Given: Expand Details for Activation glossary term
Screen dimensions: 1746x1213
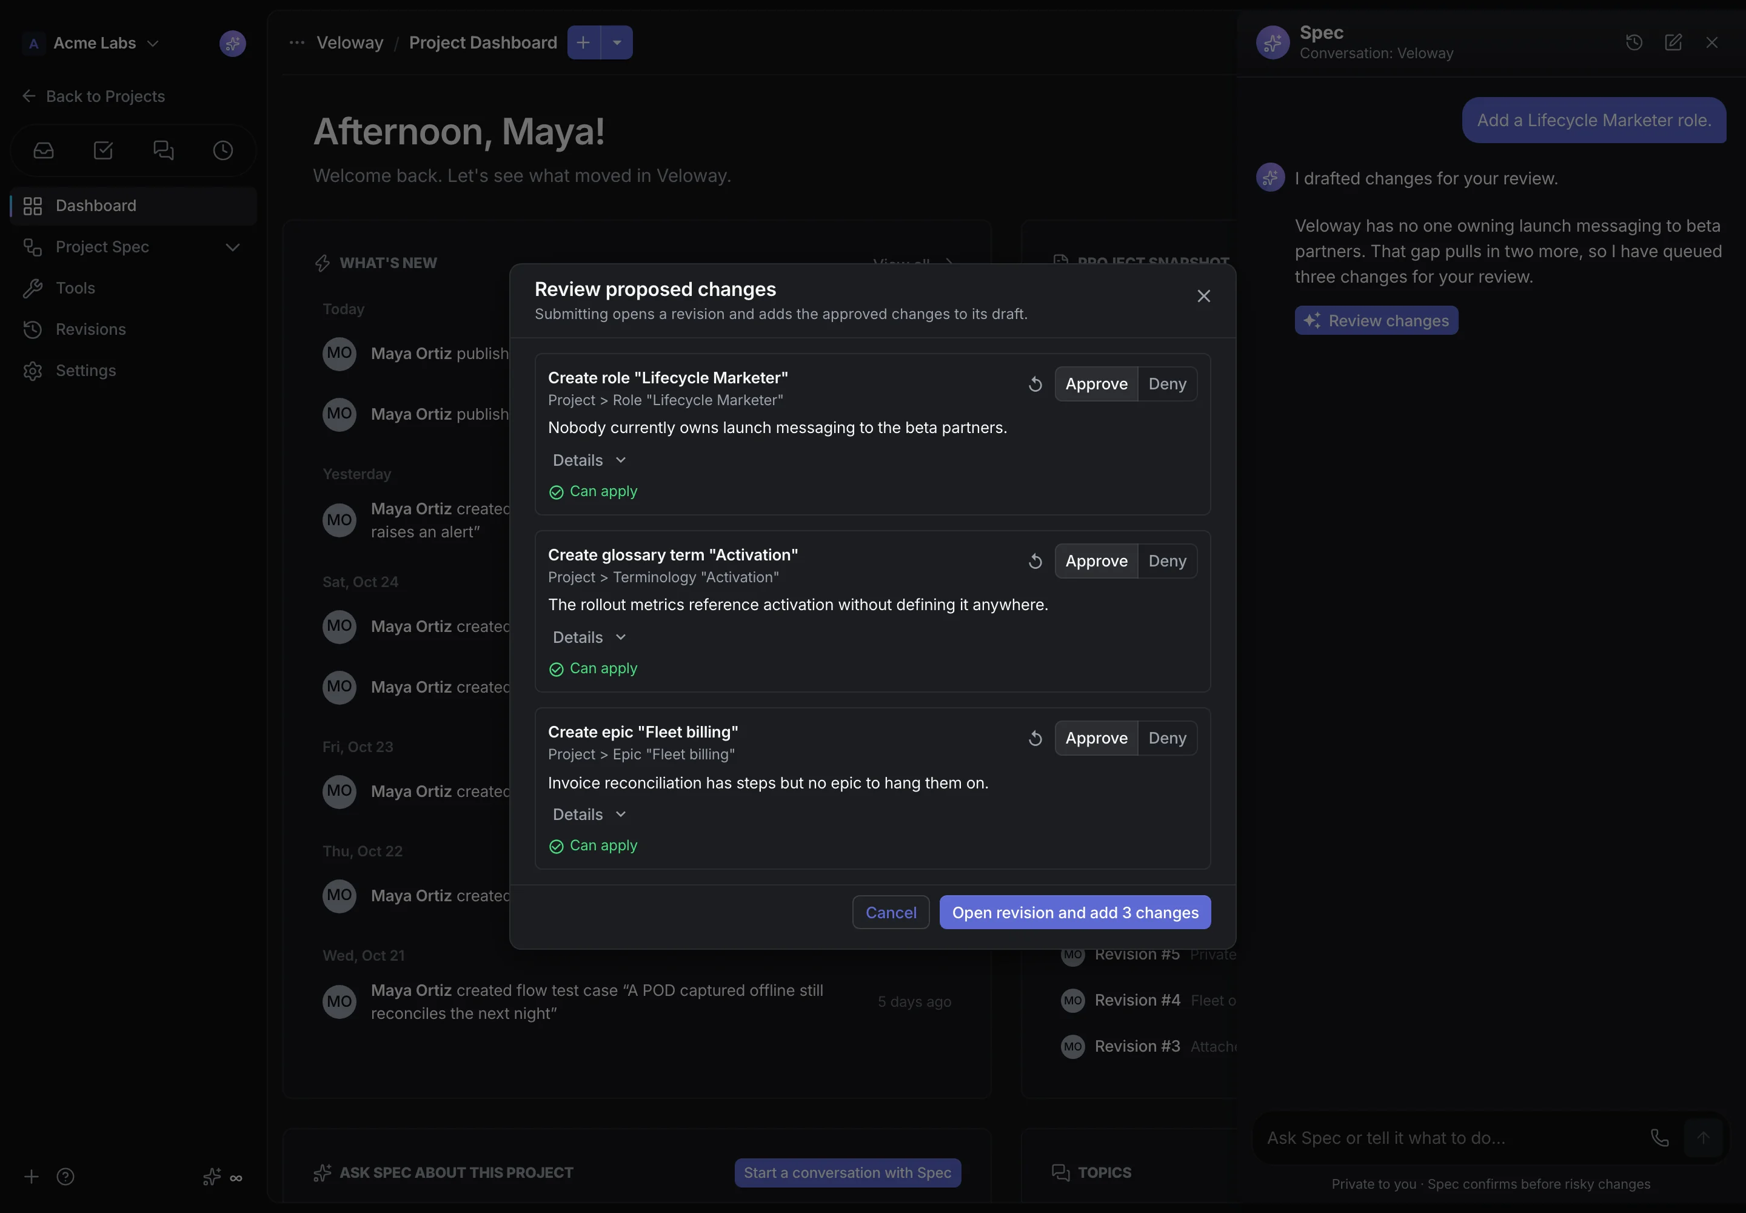Looking at the screenshot, I should (589, 637).
